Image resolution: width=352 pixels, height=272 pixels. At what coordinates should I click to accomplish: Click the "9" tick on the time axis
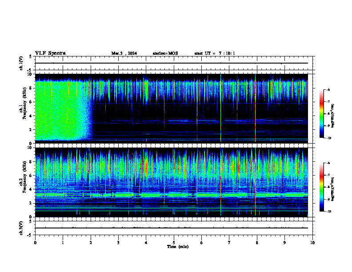pyautogui.click(x=284, y=243)
